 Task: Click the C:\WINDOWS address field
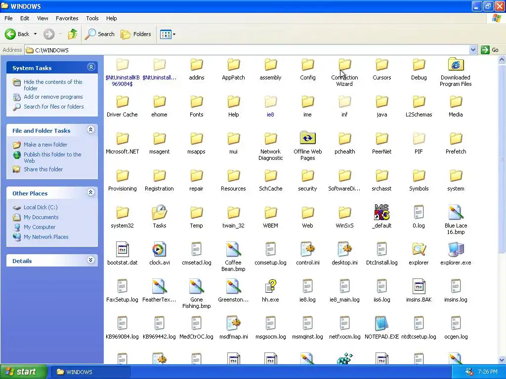(248, 50)
